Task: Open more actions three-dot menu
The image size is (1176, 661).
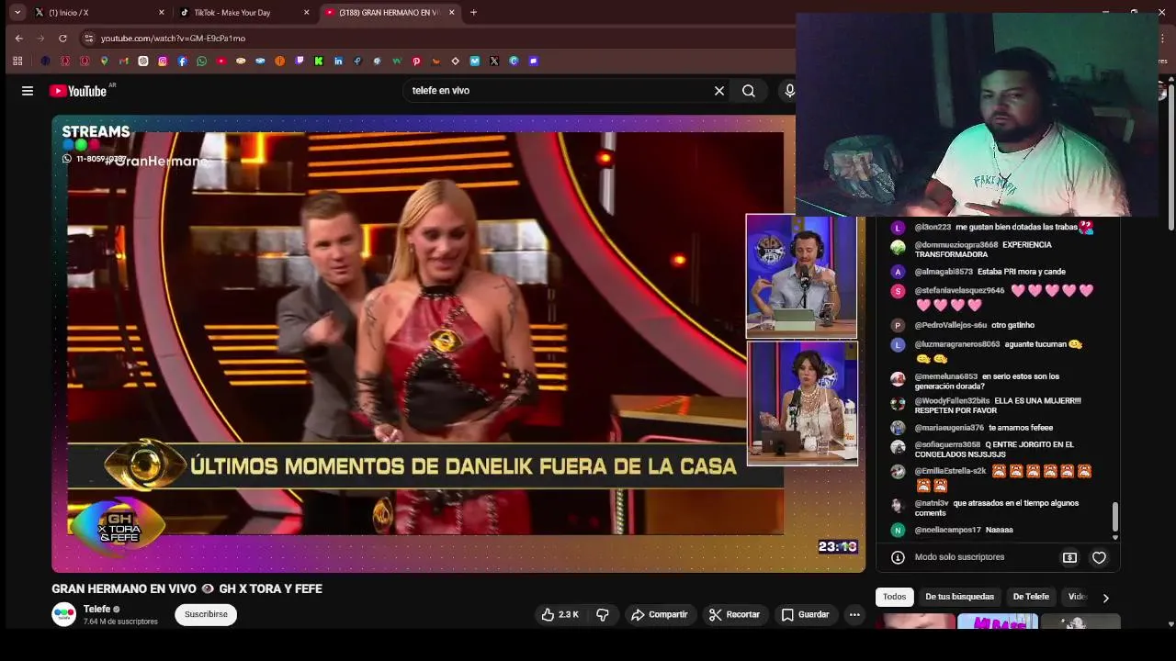Action: tap(854, 615)
